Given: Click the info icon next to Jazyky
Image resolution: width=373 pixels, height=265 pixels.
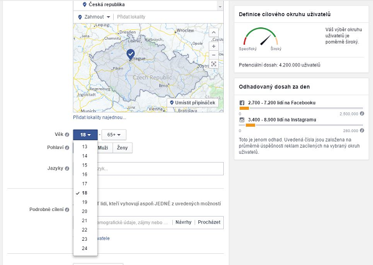Looking at the screenshot, I should pyautogui.click(x=67, y=169).
